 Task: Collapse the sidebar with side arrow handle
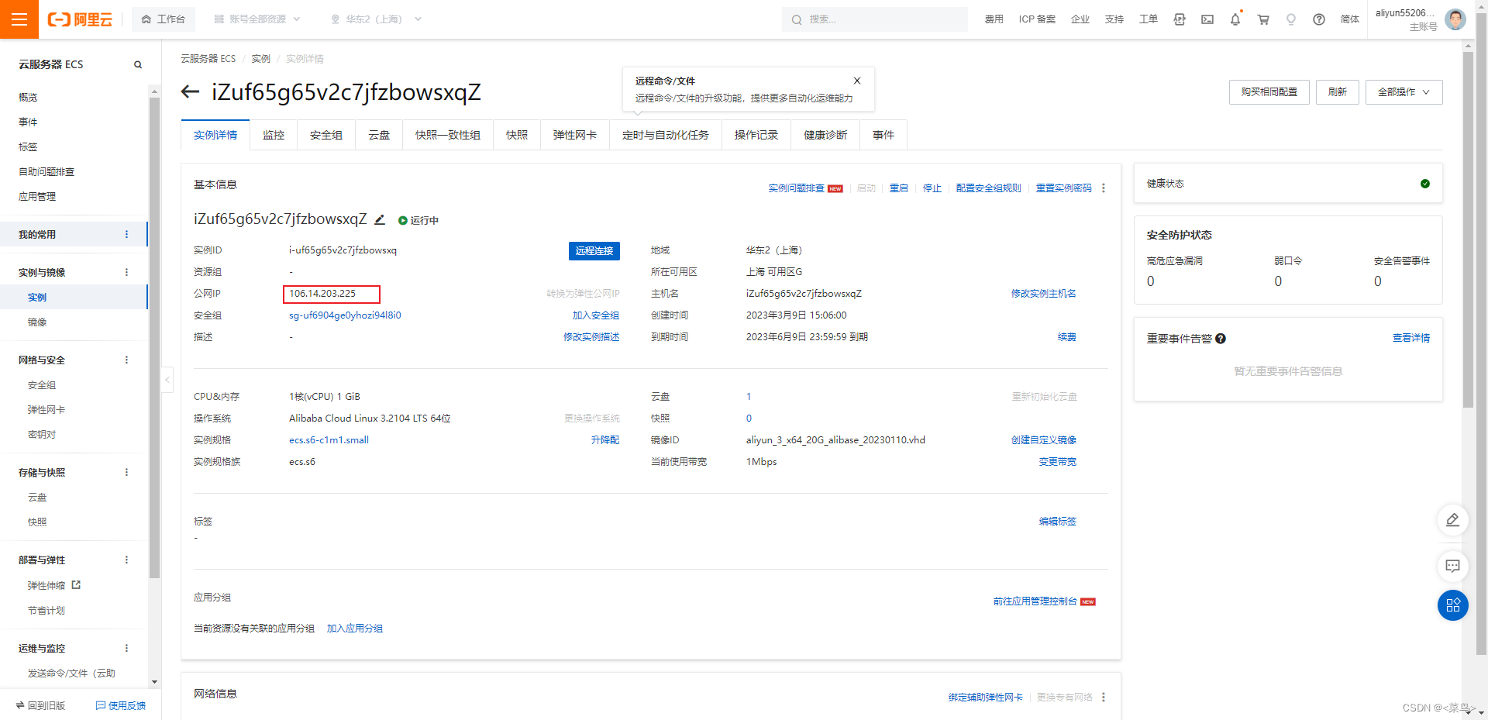[167, 380]
